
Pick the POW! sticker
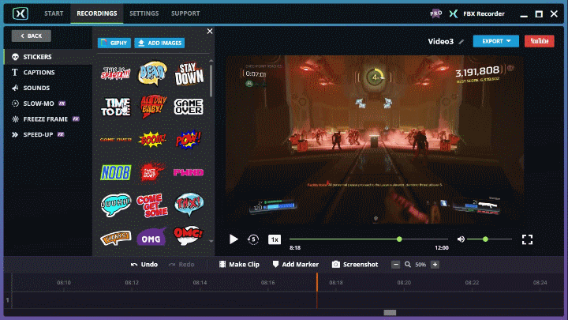(189, 139)
